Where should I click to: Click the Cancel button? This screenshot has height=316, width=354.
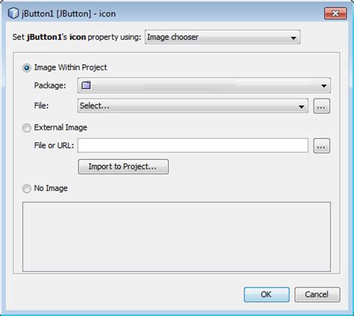point(317,294)
